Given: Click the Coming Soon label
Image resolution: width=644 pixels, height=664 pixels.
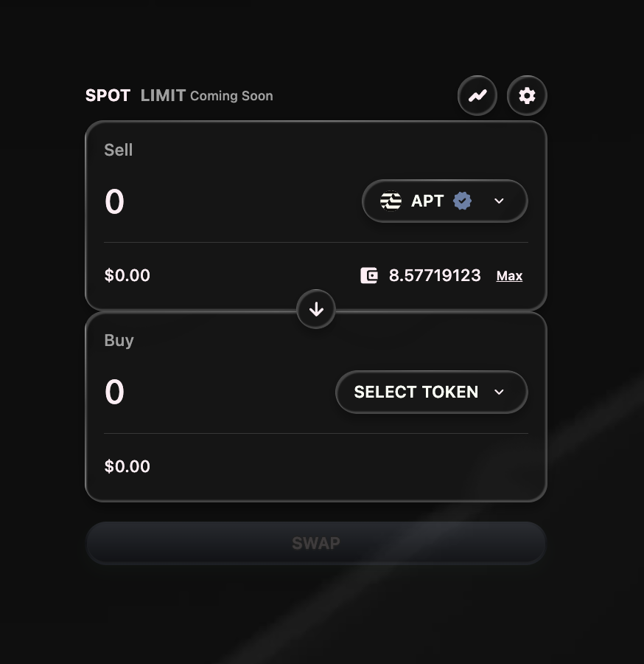Looking at the screenshot, I should point(231,96).
